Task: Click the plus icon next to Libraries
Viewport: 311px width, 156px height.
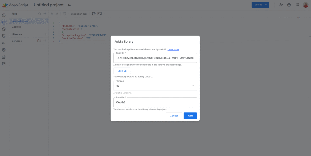Action: pyautogui.click(x=45, y=34)
